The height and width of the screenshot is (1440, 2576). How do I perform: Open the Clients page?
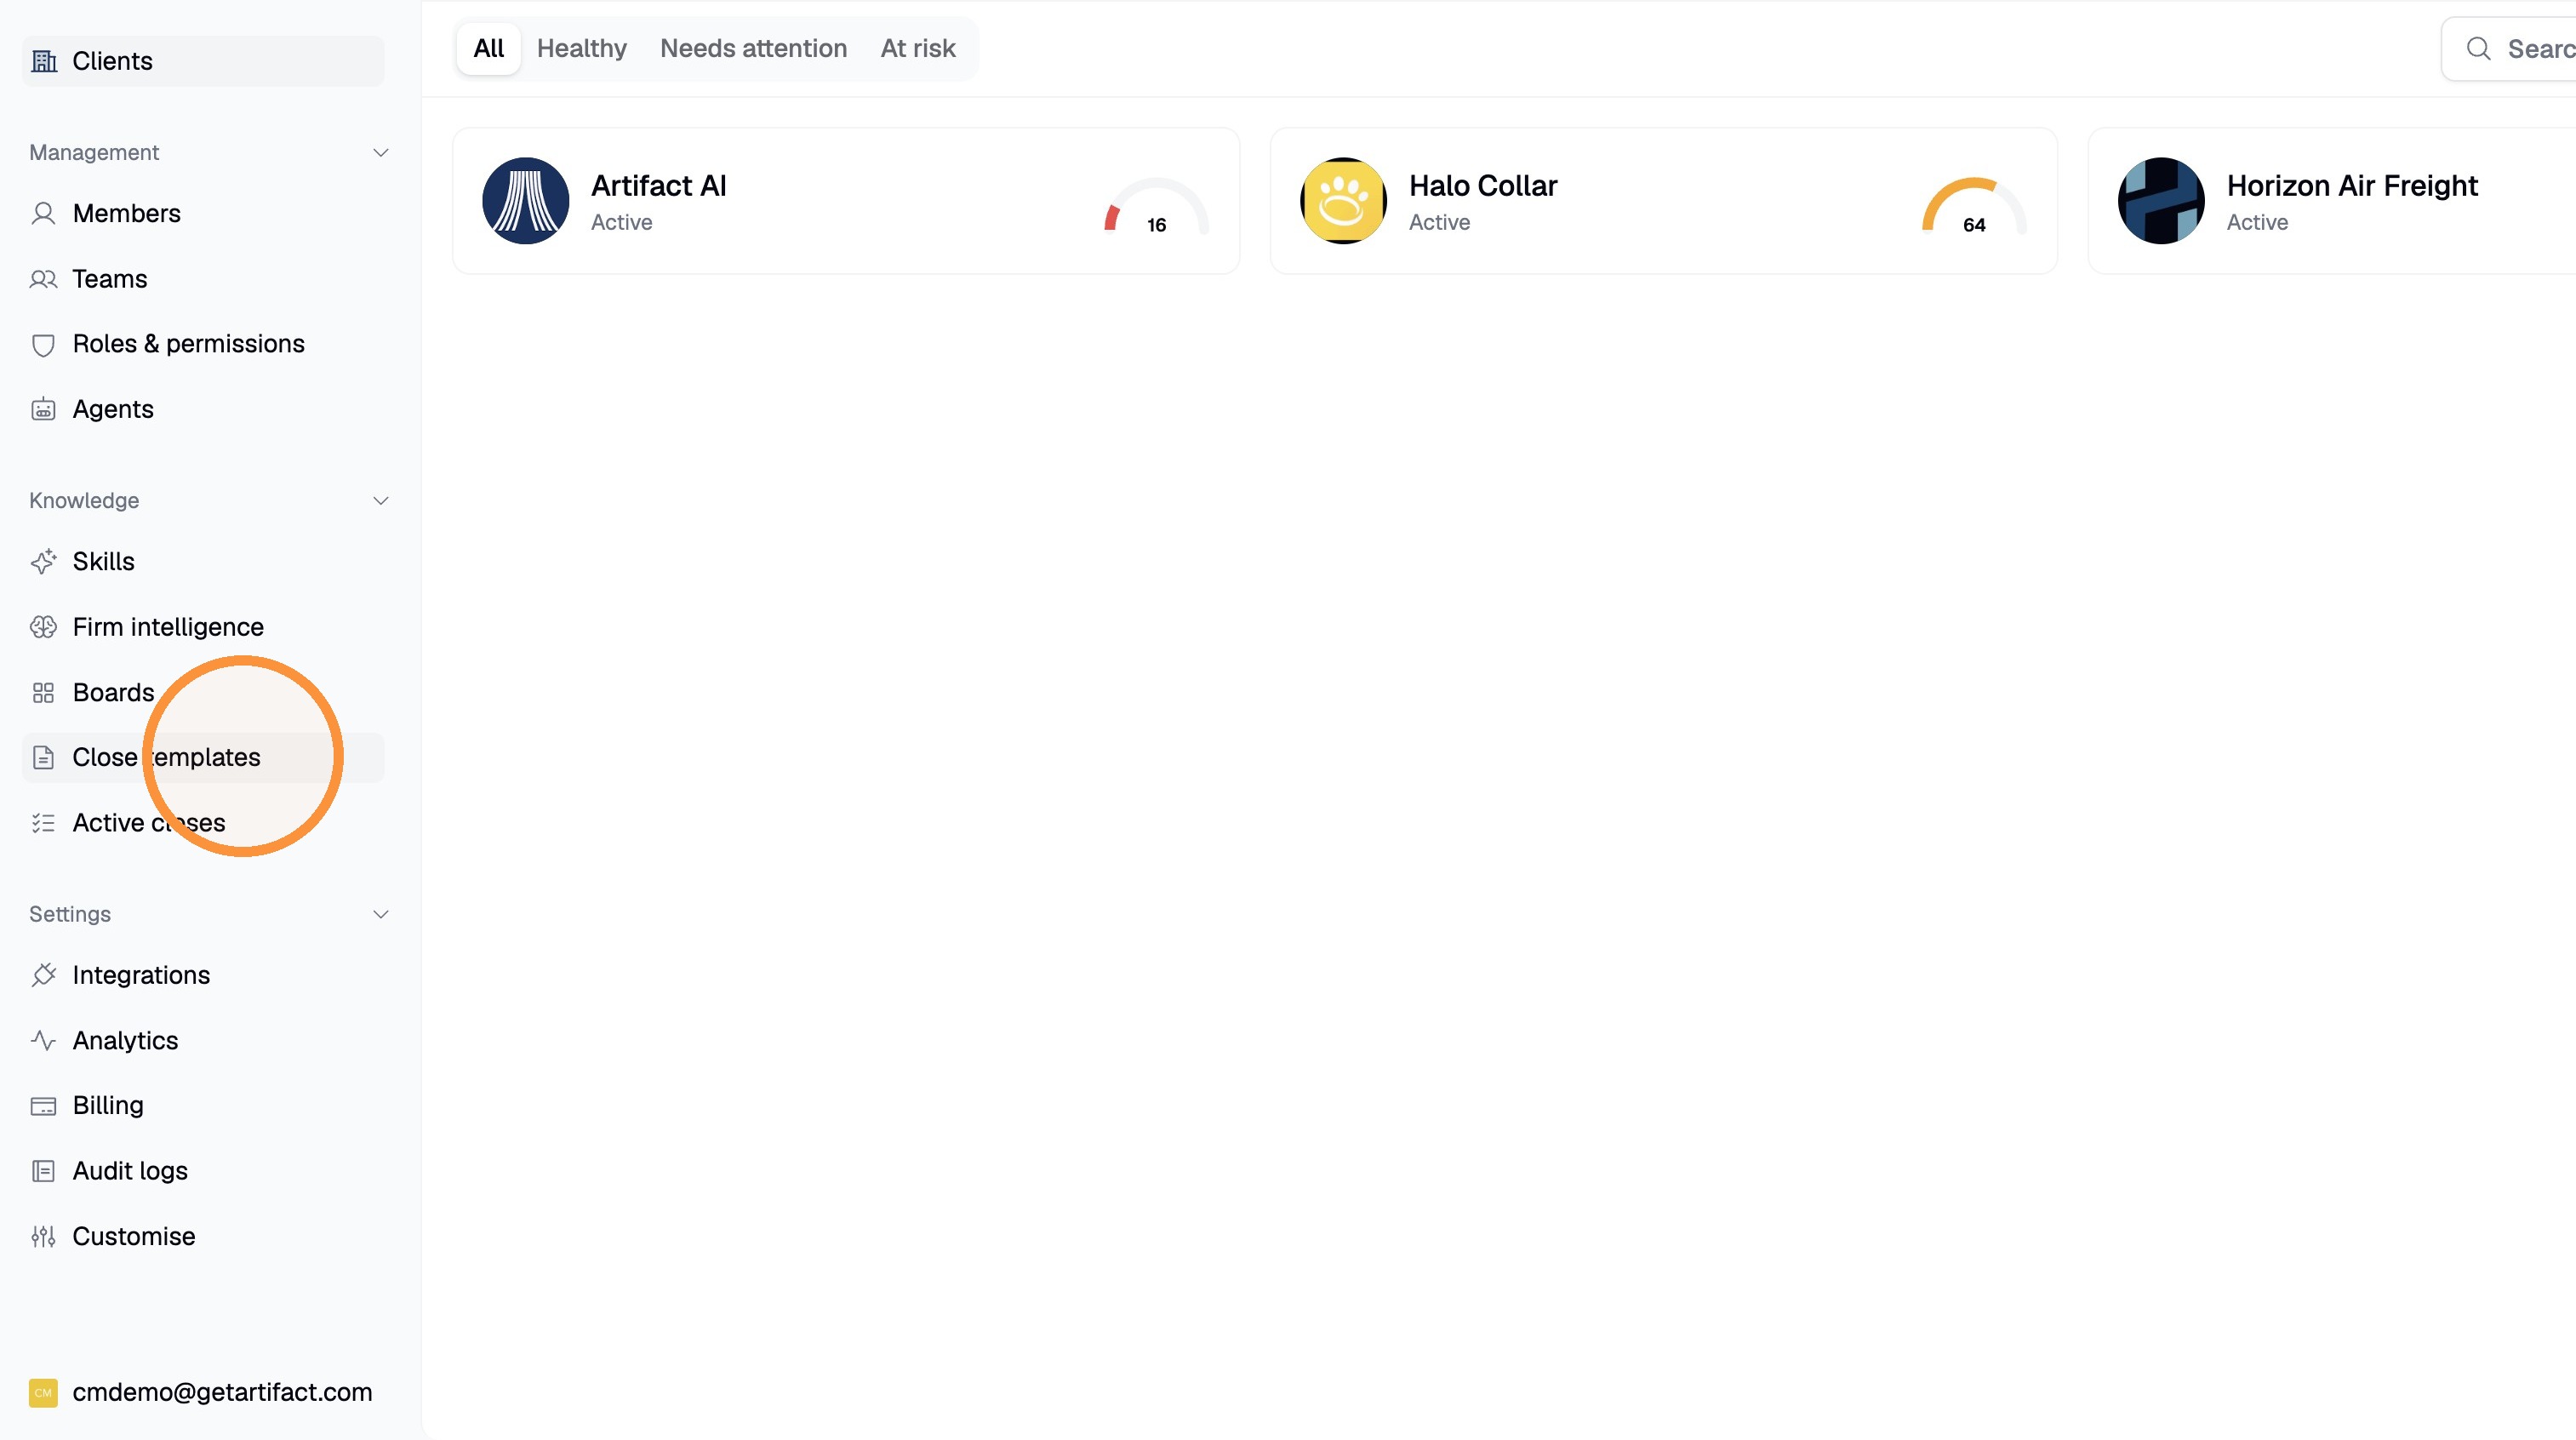tap(203, 61)
